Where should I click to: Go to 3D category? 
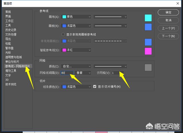pos(7,80)
